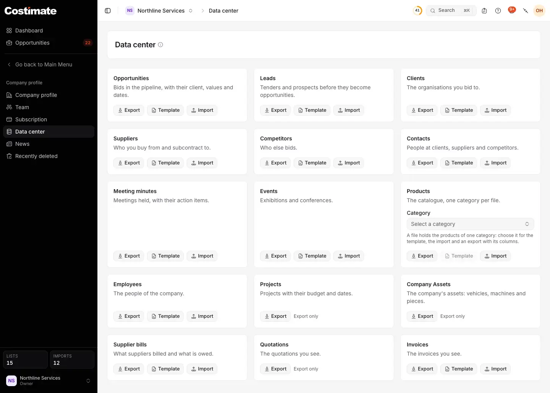
Task: Open notifications with 9+ badge
Action: (512, 10)
